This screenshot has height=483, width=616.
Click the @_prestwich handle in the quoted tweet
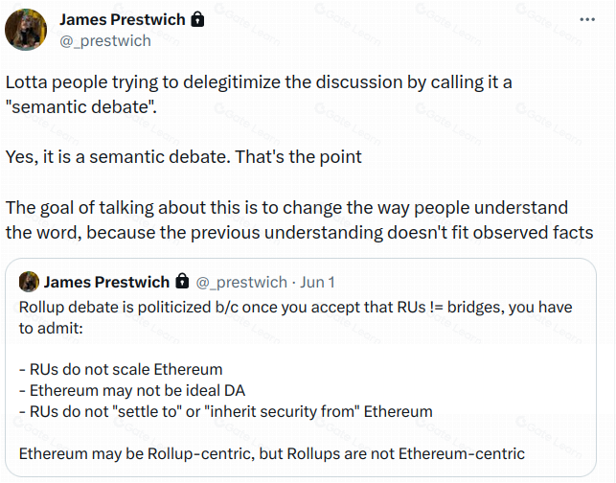pos(241,282)
